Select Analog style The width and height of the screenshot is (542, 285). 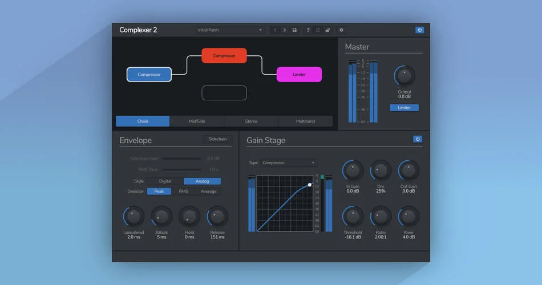[x=202, y=181]
